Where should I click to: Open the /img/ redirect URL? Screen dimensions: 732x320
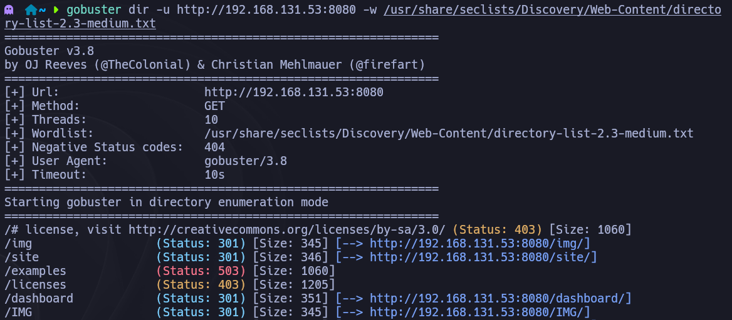(x=480, y=244)
